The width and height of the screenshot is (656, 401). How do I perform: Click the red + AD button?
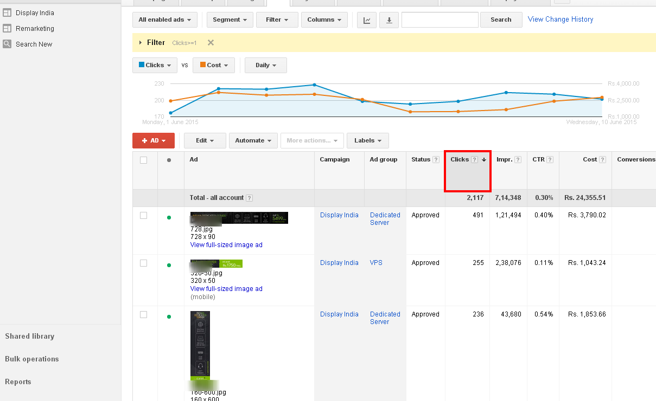click(154, 140)
